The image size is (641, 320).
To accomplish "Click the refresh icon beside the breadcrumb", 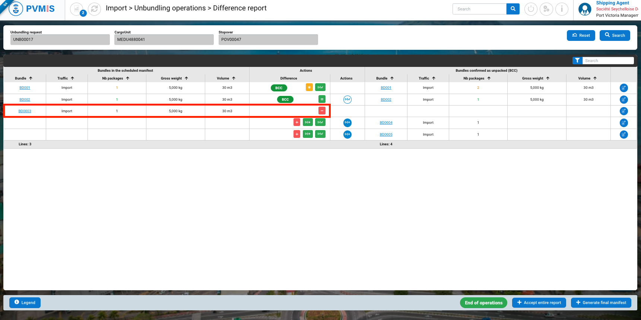I will (95, 9).
